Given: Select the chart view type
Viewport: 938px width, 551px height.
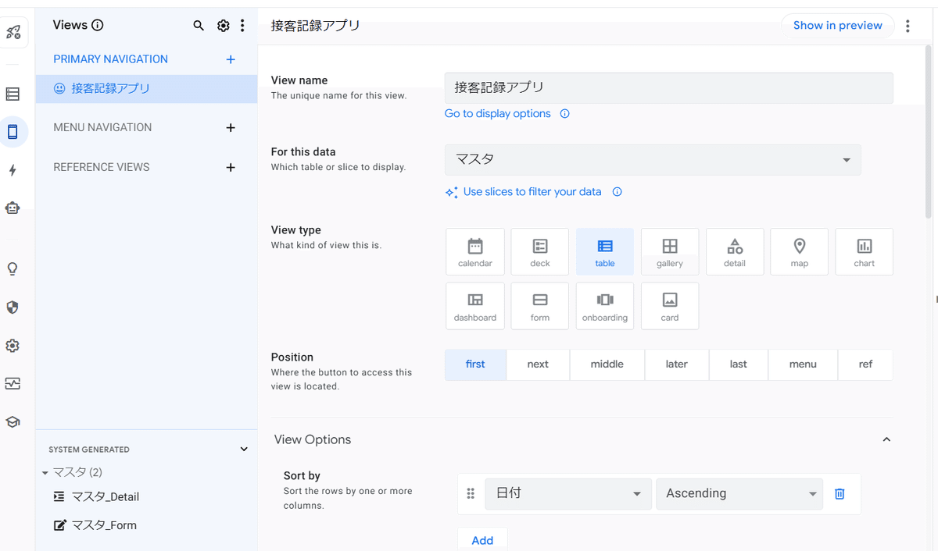Looking at the screenshot, I should point(865,252).
